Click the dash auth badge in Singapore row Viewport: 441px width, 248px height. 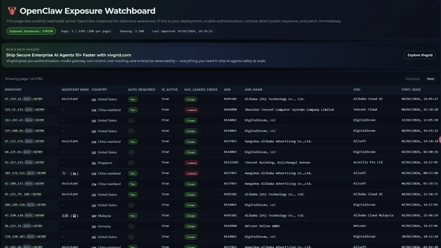131,163
